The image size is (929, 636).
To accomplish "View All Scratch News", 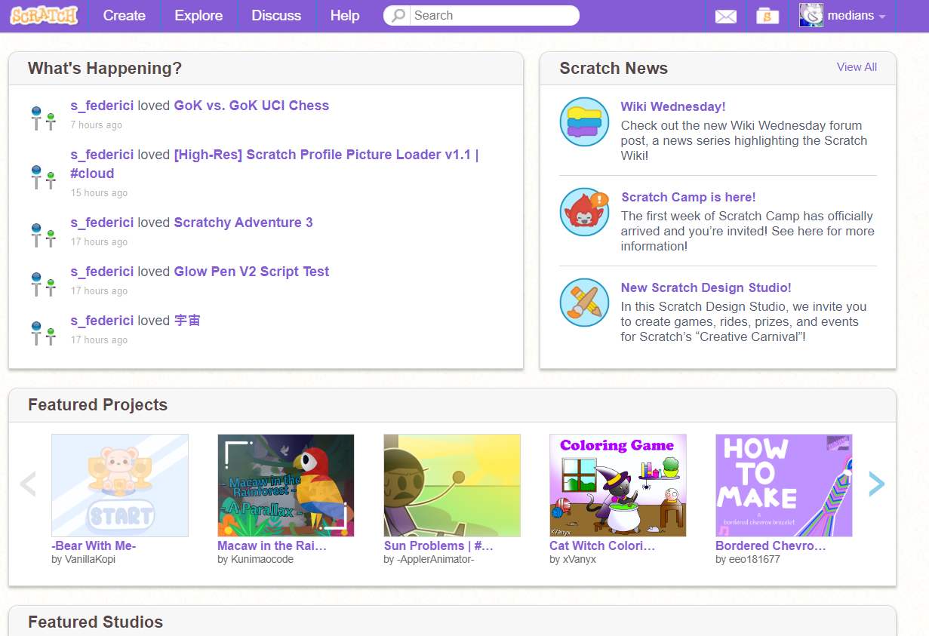I will [857, 66].
